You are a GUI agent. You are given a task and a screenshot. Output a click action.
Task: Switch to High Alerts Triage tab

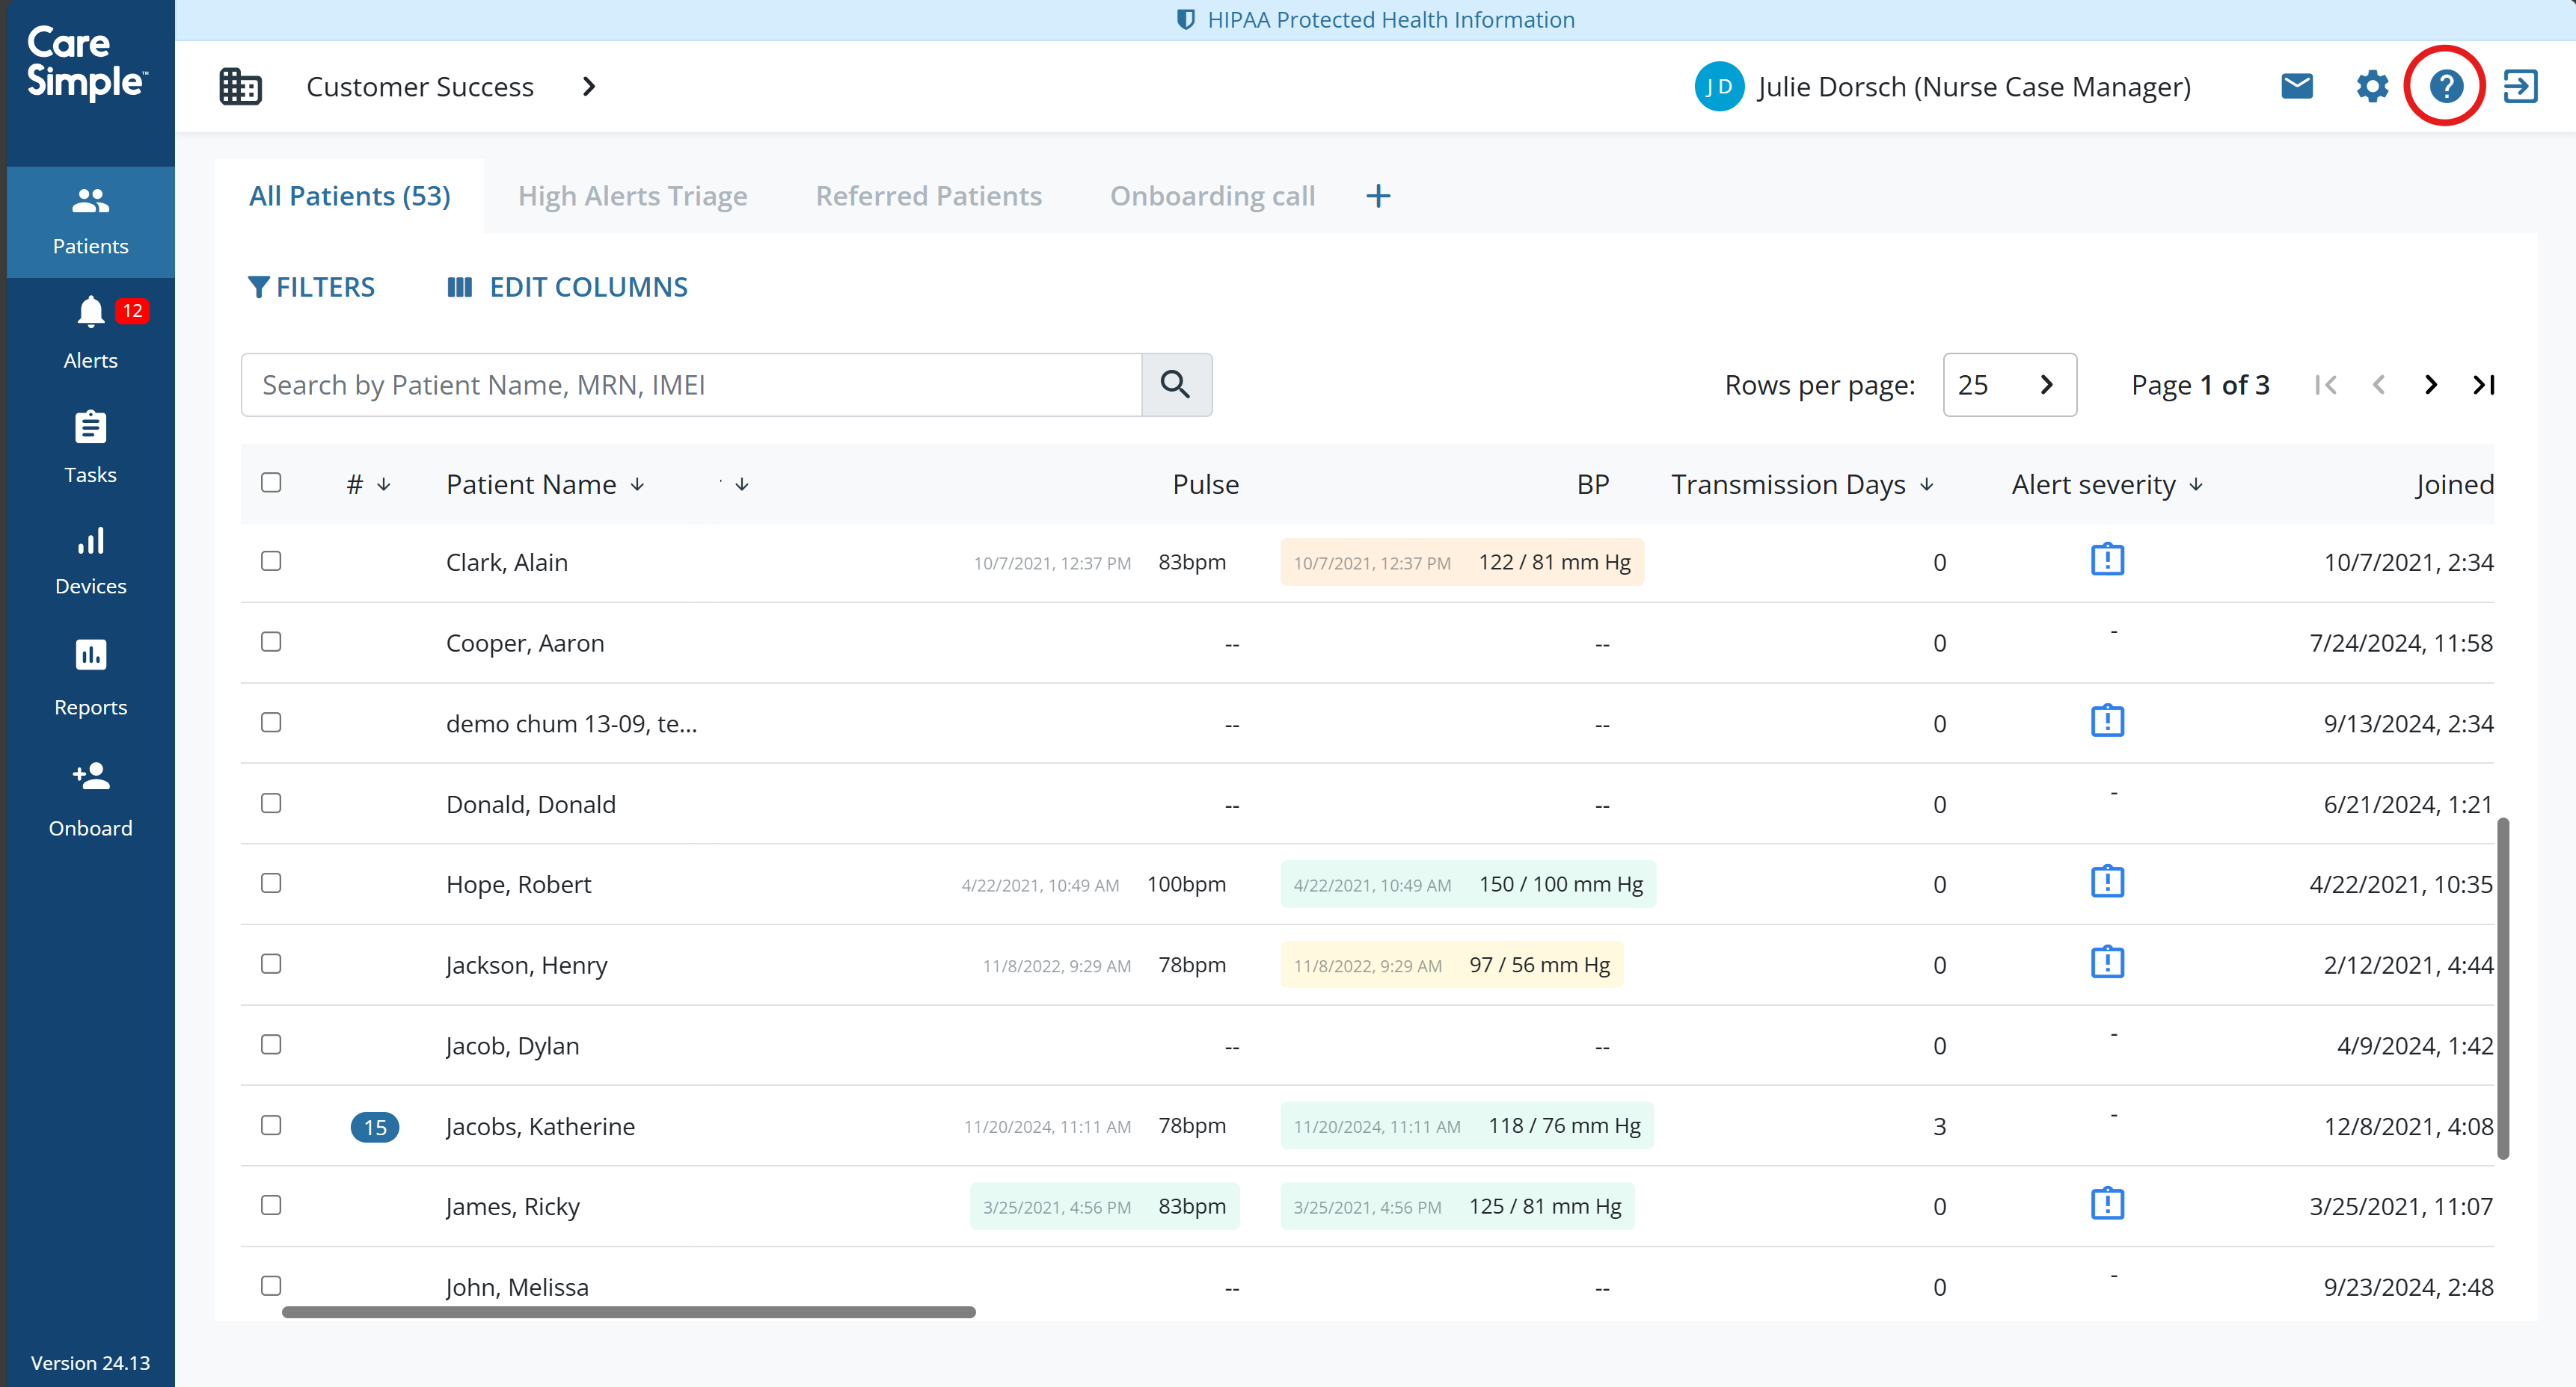[632, 196]
